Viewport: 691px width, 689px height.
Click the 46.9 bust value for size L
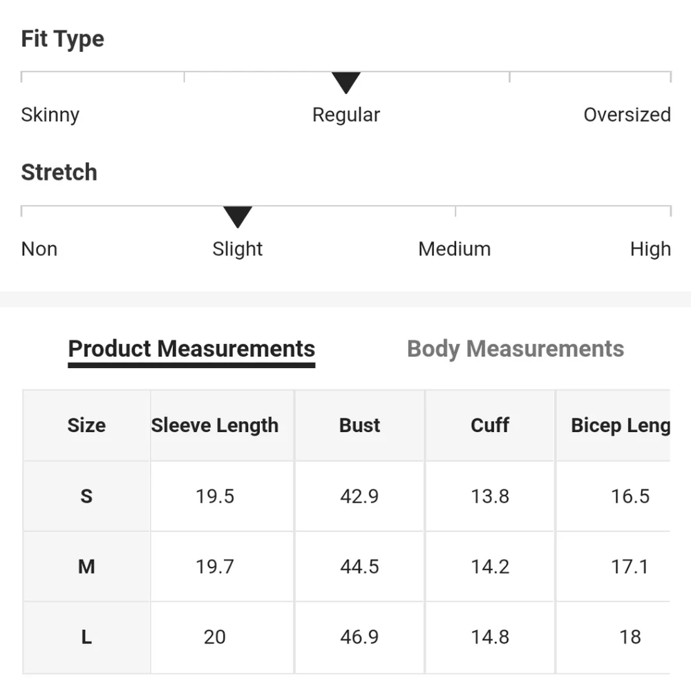(x=359, y=637)
